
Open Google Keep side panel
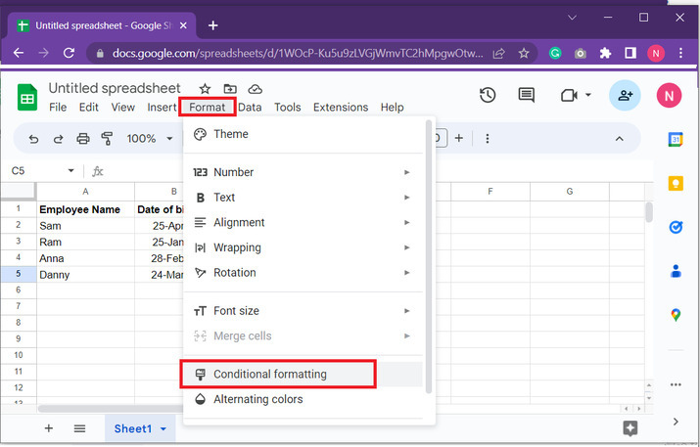[x=676, y=183]
